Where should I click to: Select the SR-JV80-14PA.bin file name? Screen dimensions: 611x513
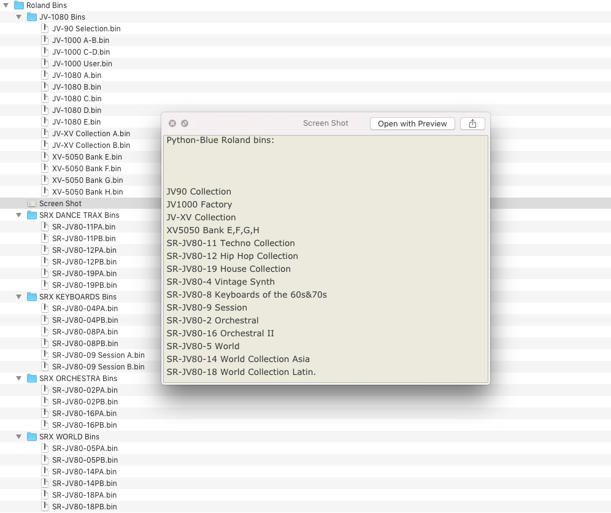tap(84, 472)
